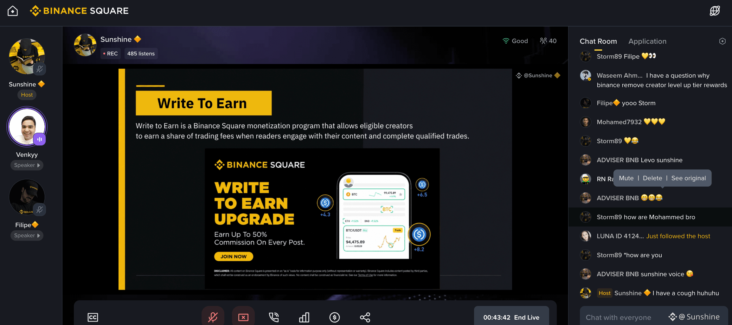Click Storm89 avatar beside 'Filipe' message

pos(586,56)
